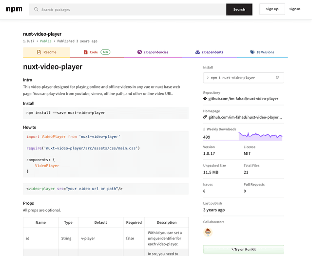This screenshot has height=256, width=312.
Task: Click the weekly downloads sparkline chart
Action: [x=260, y=136]
